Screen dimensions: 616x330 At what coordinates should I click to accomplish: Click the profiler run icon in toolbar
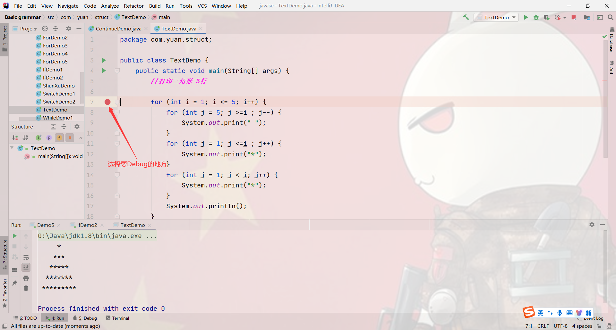click(558, 17)
